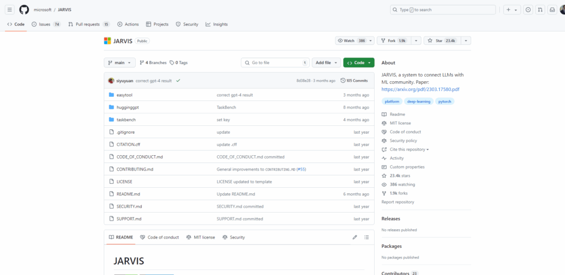This screenshot has width=565, height=275.
Task: Expand the star lists dropdown arrow
Action: [466, 41]
